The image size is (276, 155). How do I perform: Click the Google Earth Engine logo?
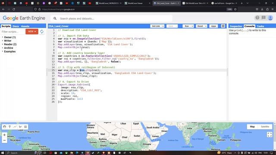[24, 18]
